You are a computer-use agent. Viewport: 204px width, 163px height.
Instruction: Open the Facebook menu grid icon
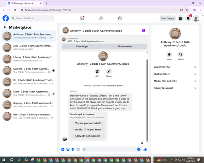point(180,18)
